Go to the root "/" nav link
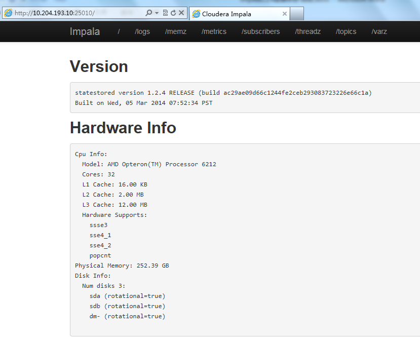This screenshot has width=420, height=338. click(119, 31)
